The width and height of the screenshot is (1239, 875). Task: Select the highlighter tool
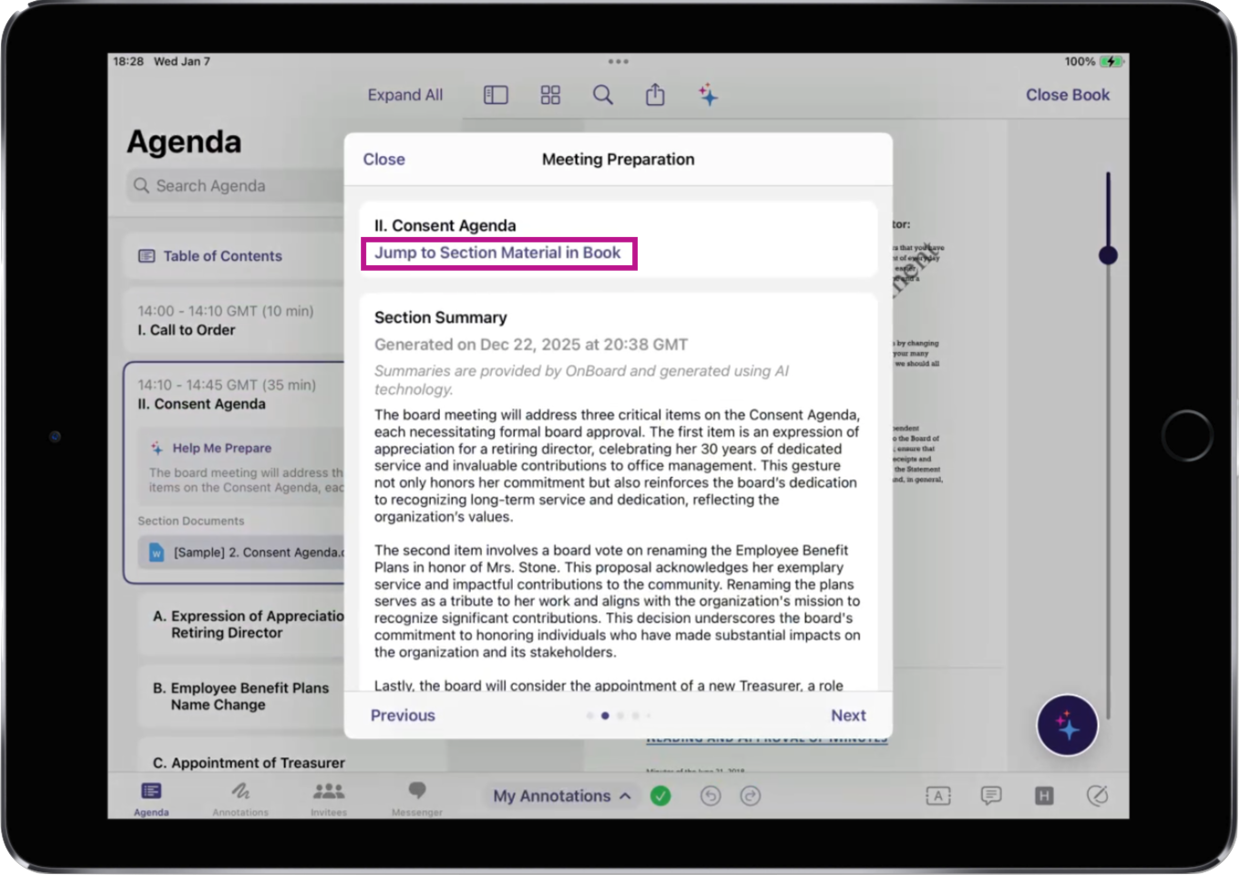click(1044, 796)
